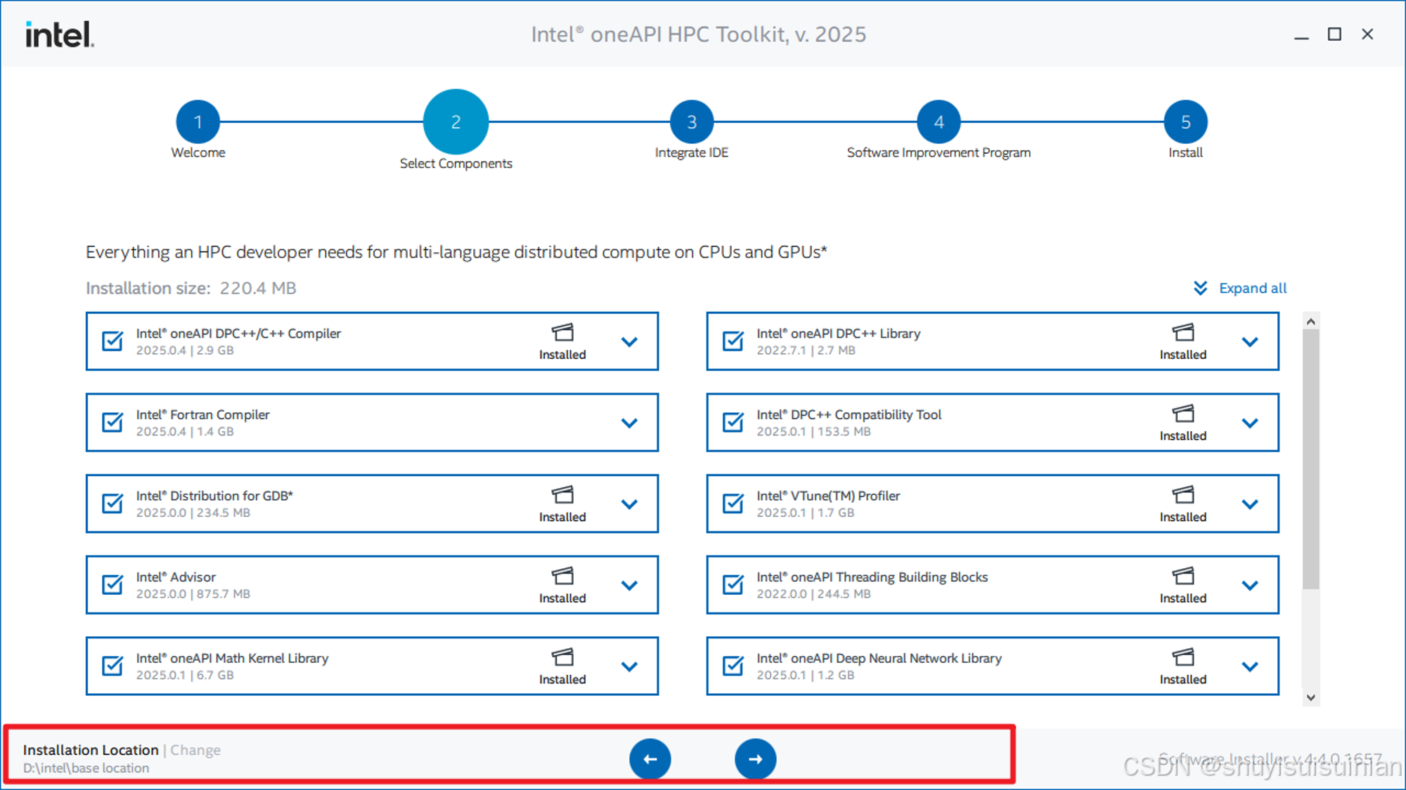
Task: Click the back arrow navigation button
Action: click(x=650, y=759)
